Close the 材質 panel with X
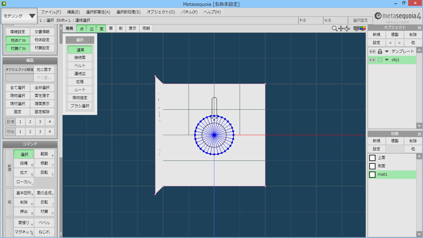Viewport: 423px width, 238px height. coord(419,134)
